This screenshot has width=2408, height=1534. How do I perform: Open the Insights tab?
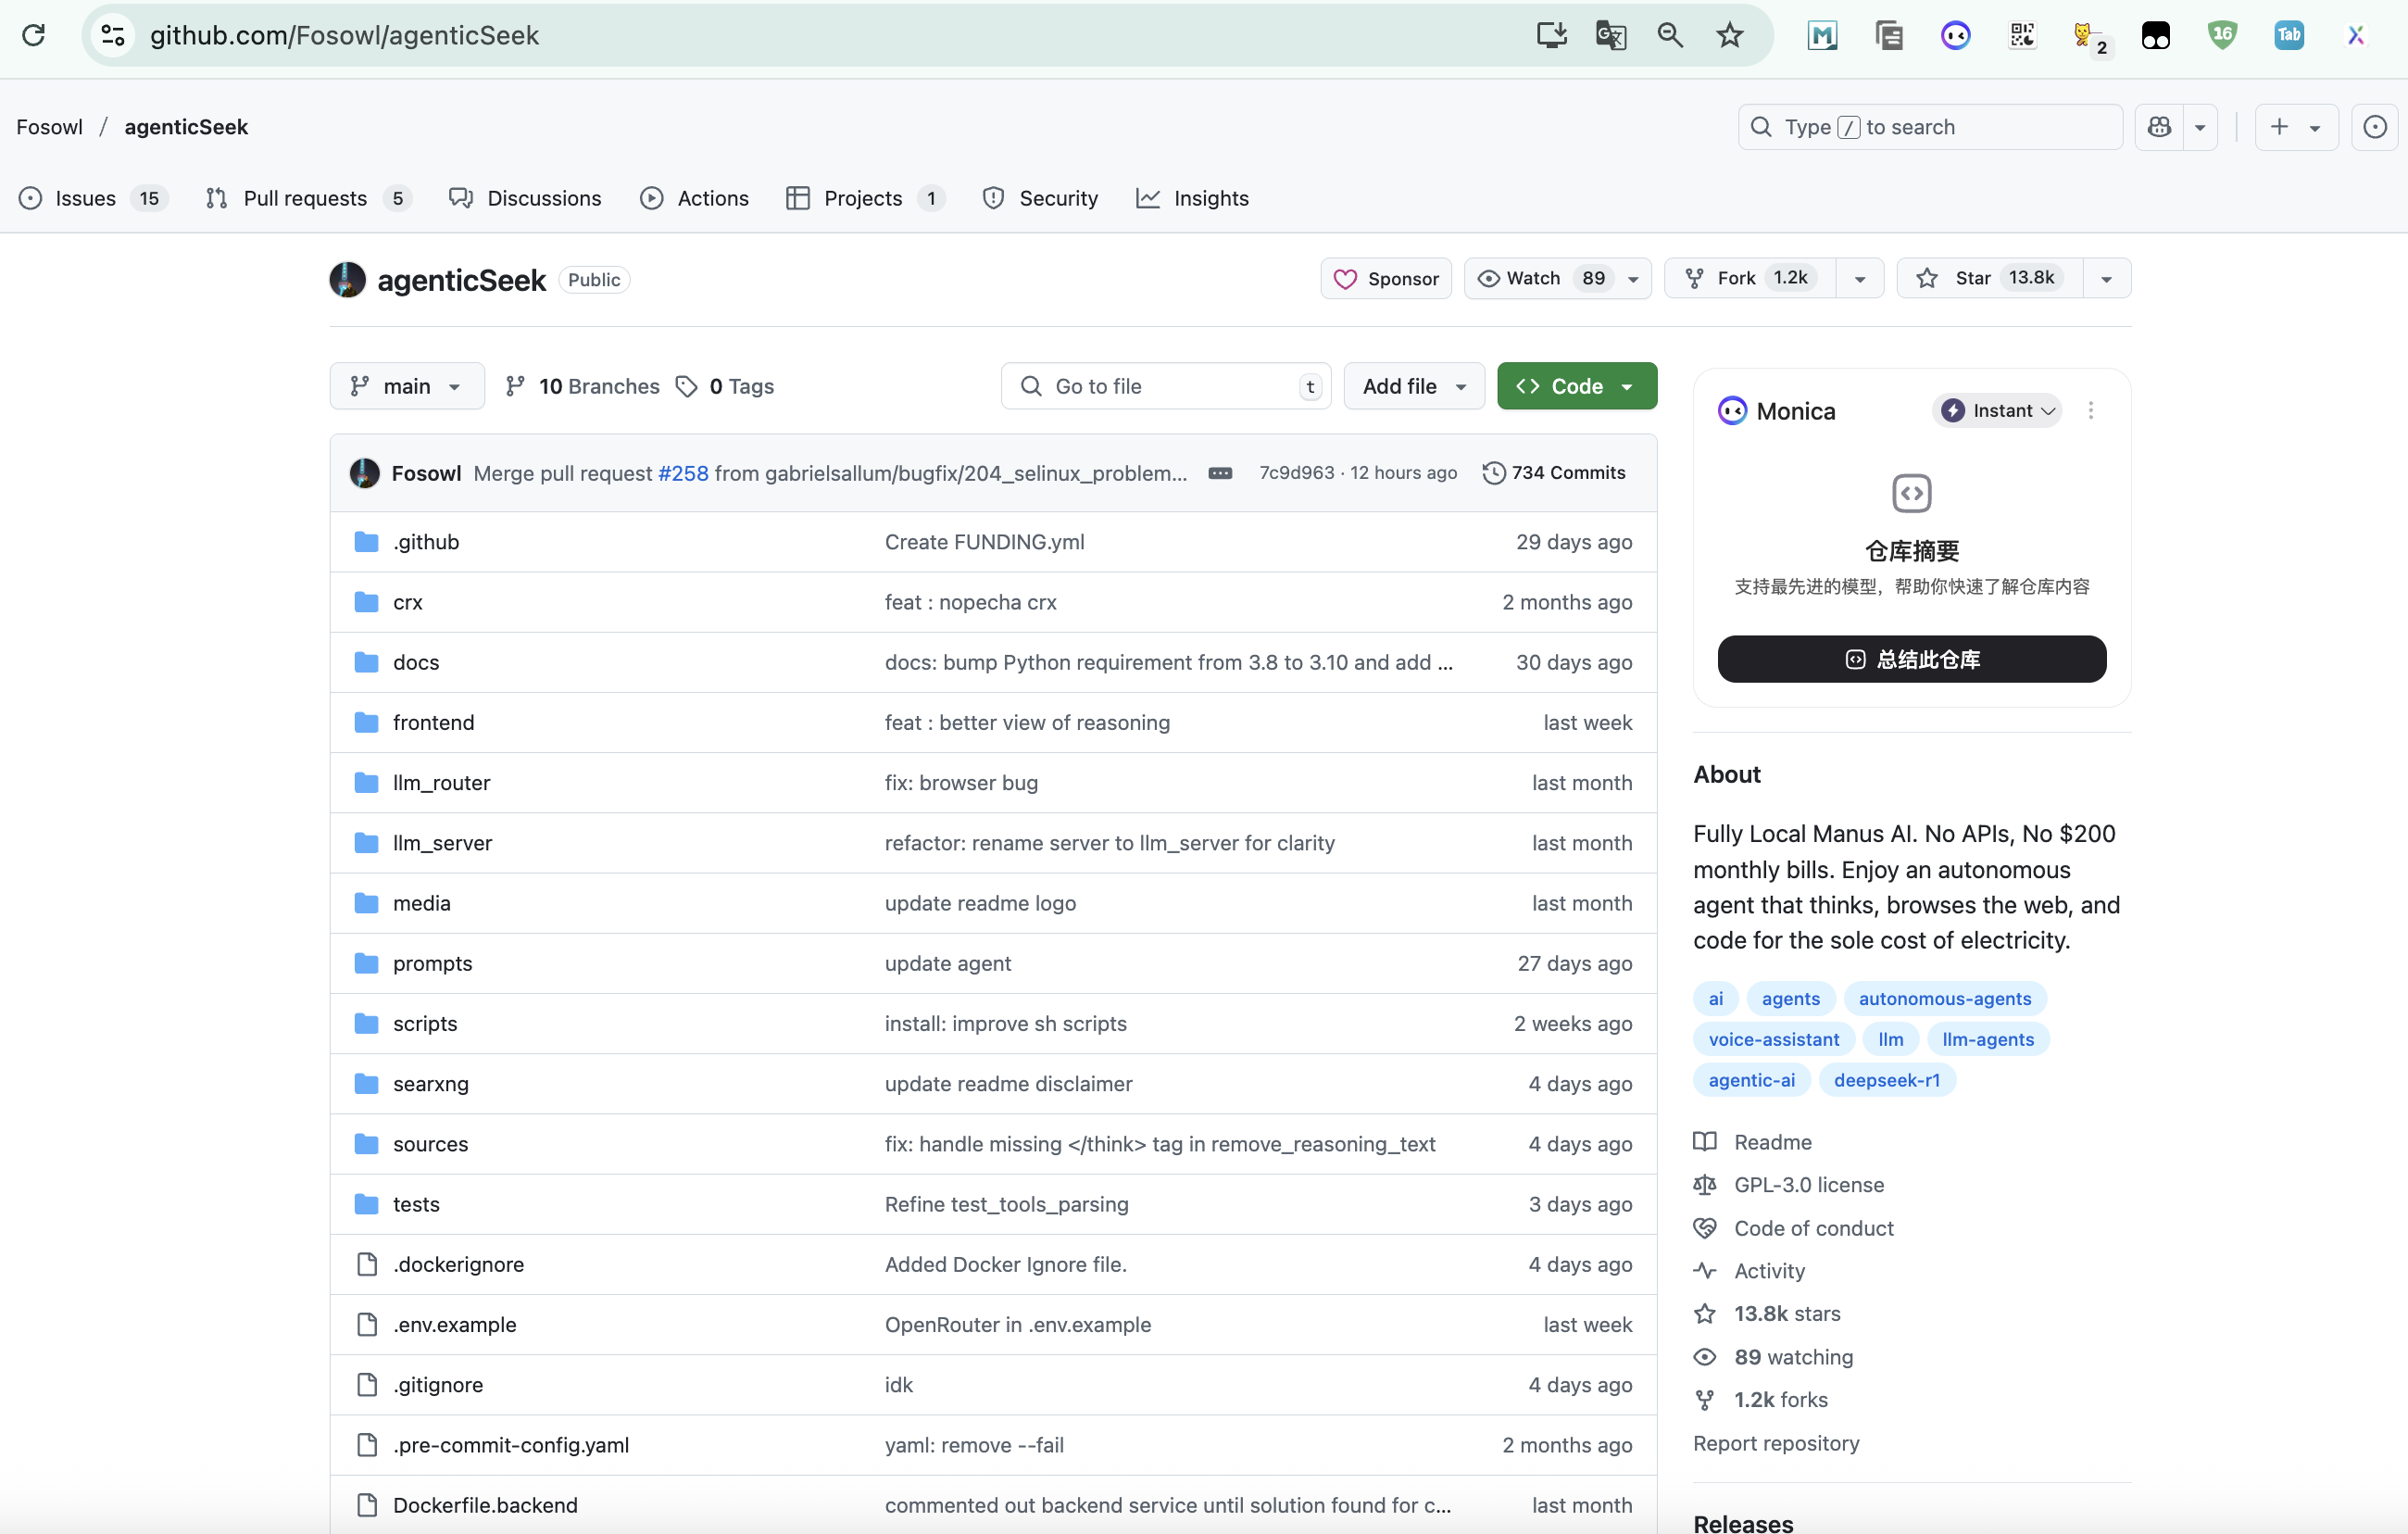pos(1210,198)
